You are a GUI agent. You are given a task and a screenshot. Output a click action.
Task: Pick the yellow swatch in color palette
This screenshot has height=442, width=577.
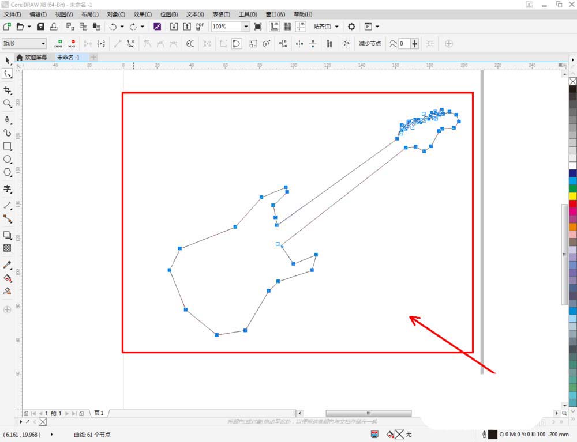[573, 196]
